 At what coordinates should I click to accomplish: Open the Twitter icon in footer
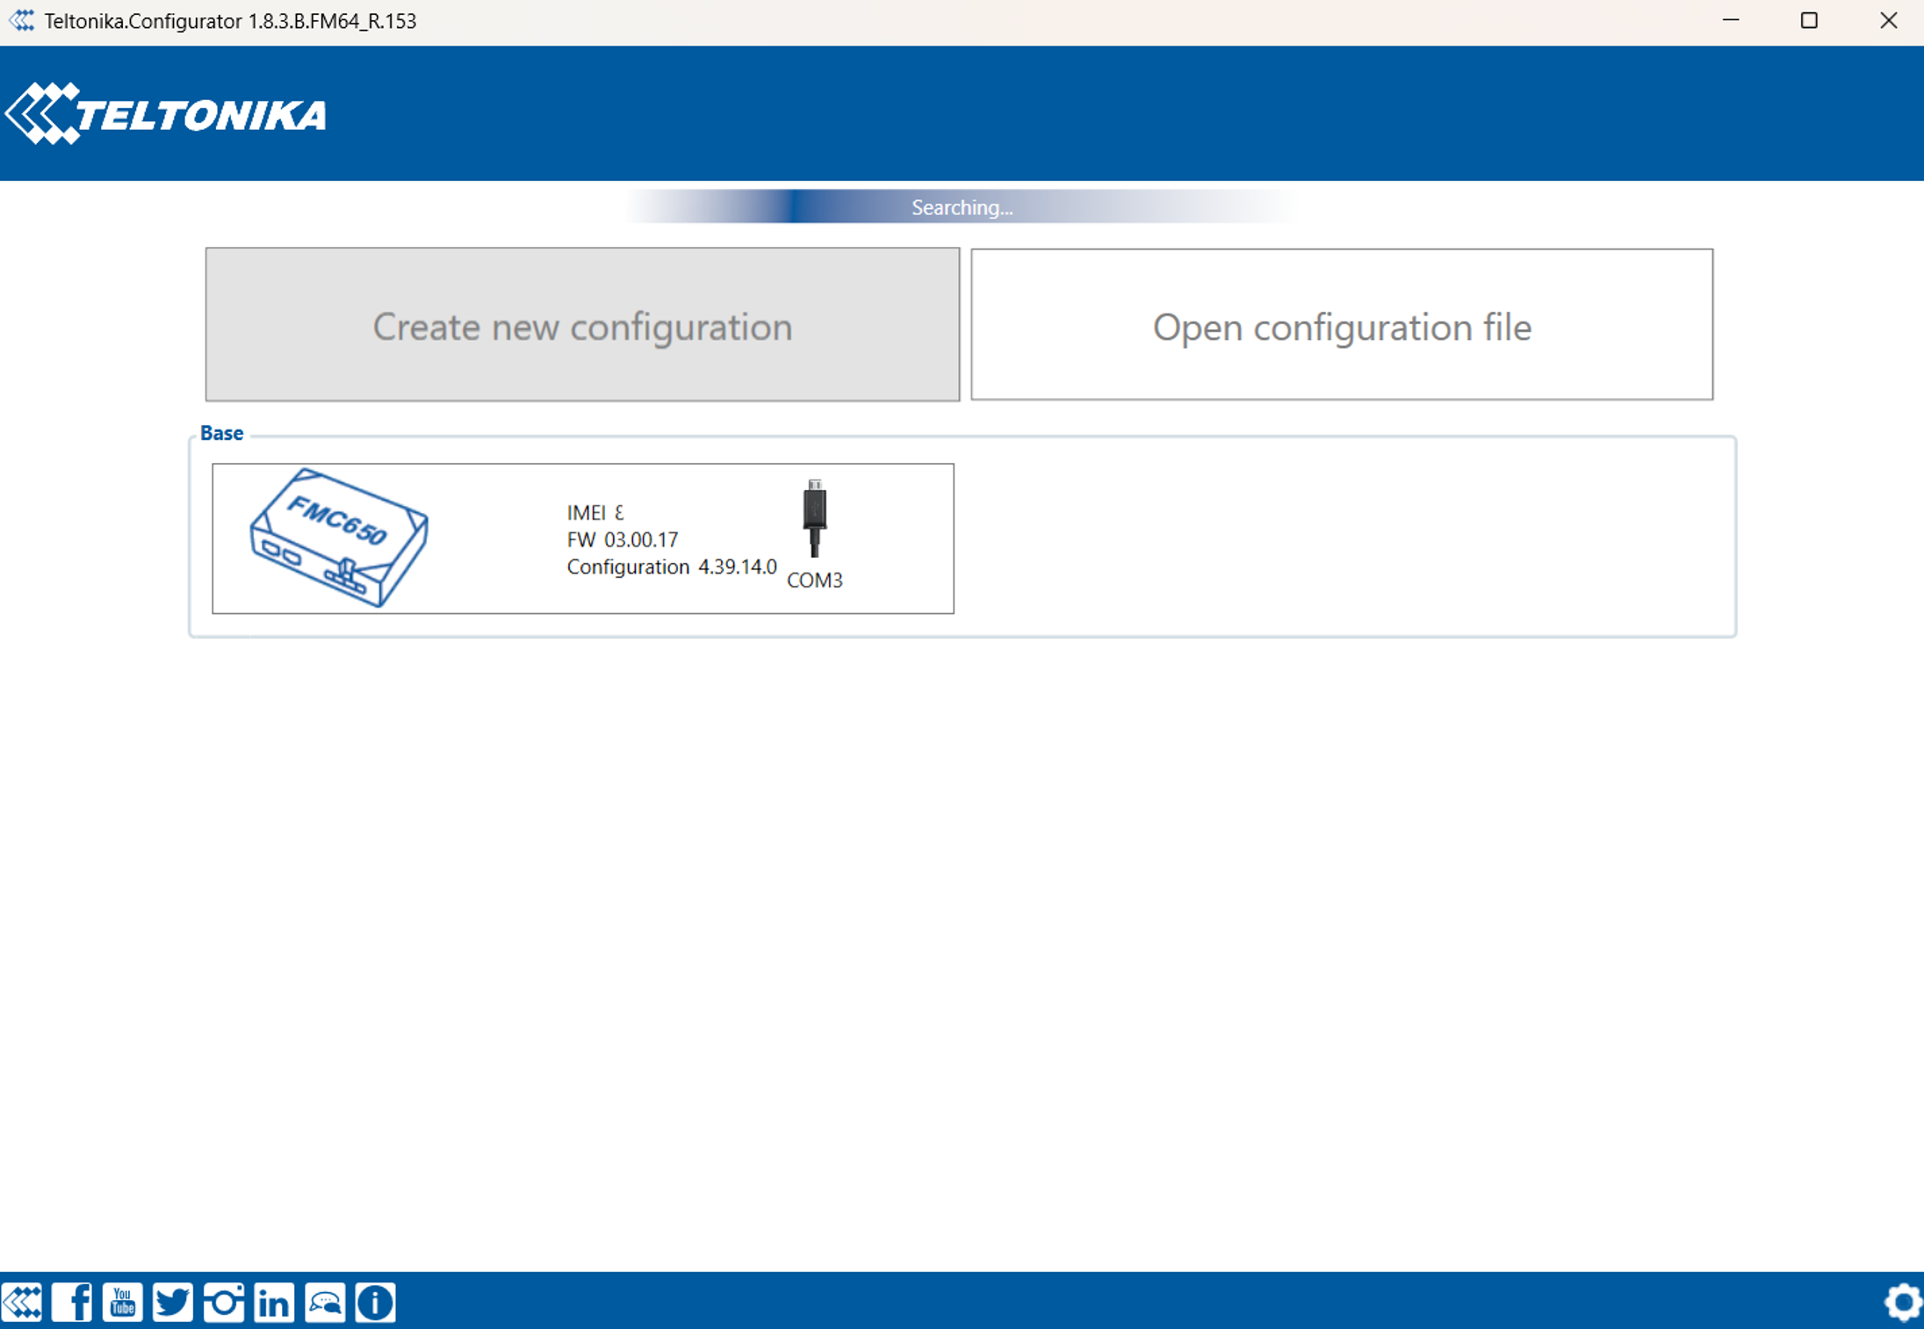173,1302
